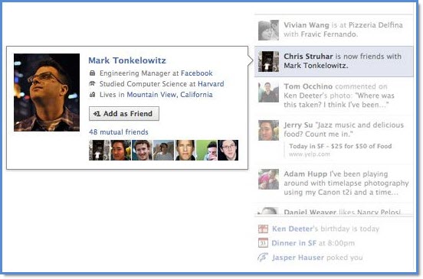Open the Facebook employer link

pos(197,73)
